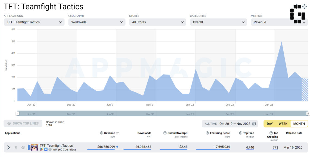Viewport: 310px width, 157px height.
Task: Click the calendar icon beside date range
Action: 254,124
